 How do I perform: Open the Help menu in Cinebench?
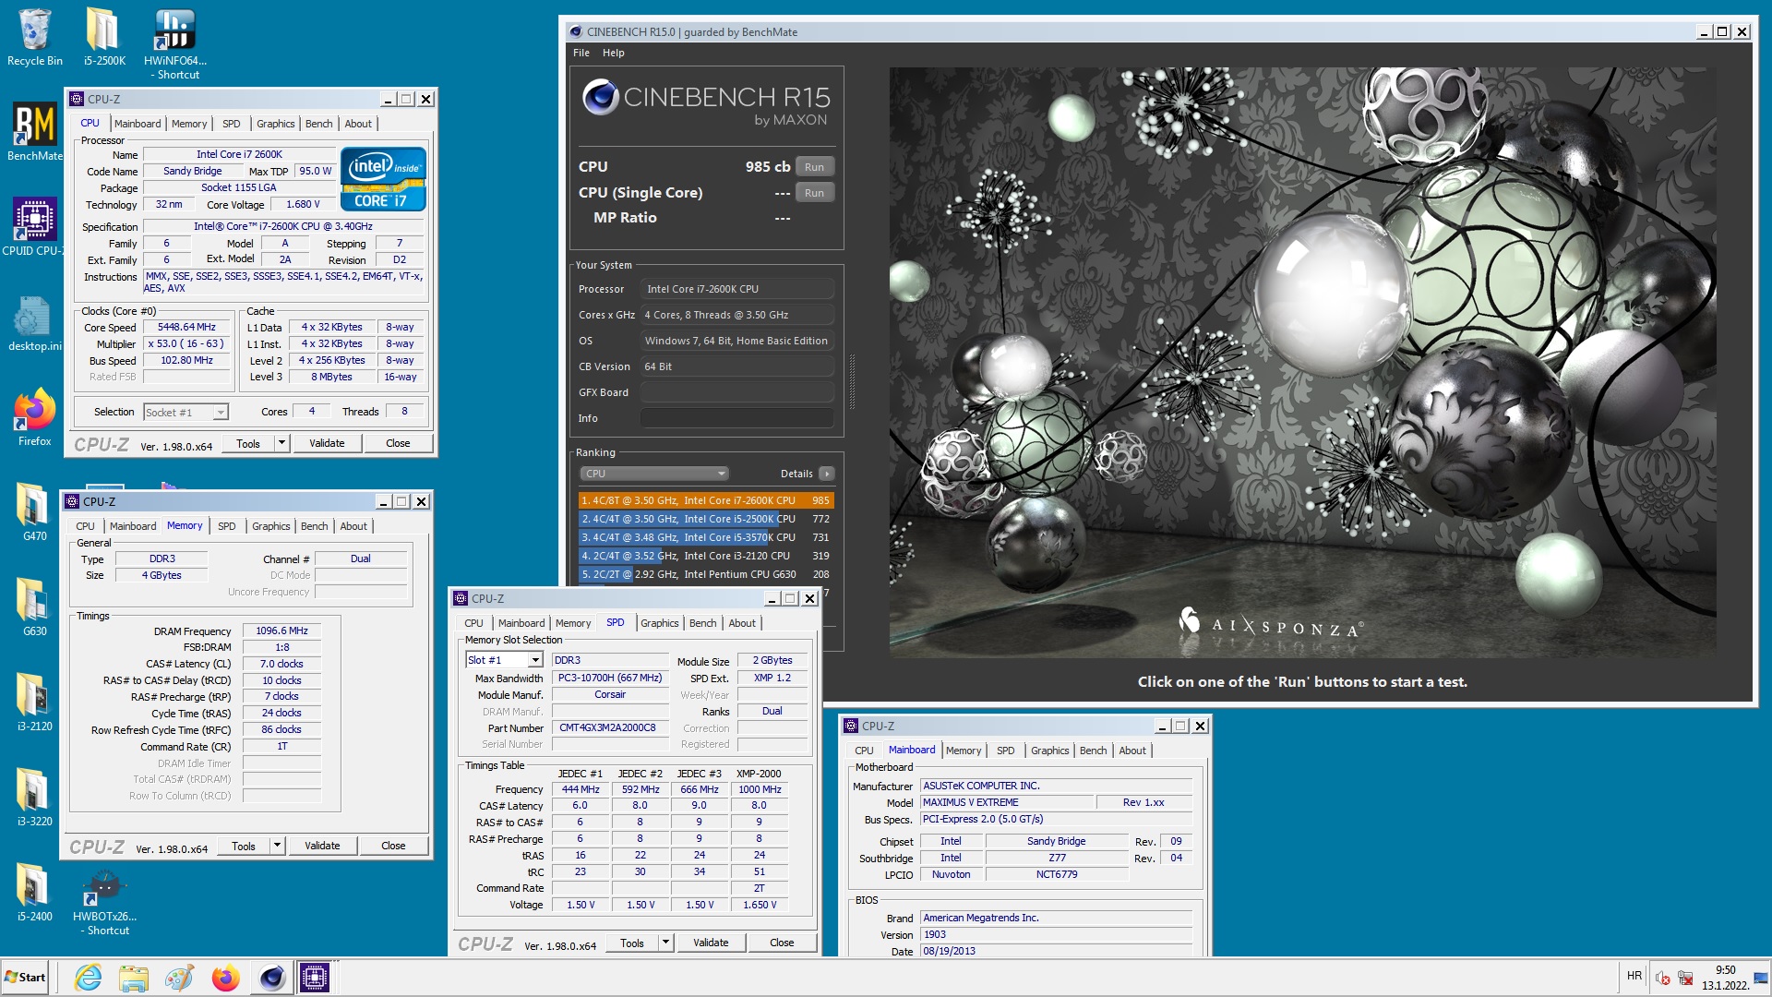[x=614, y=53]
